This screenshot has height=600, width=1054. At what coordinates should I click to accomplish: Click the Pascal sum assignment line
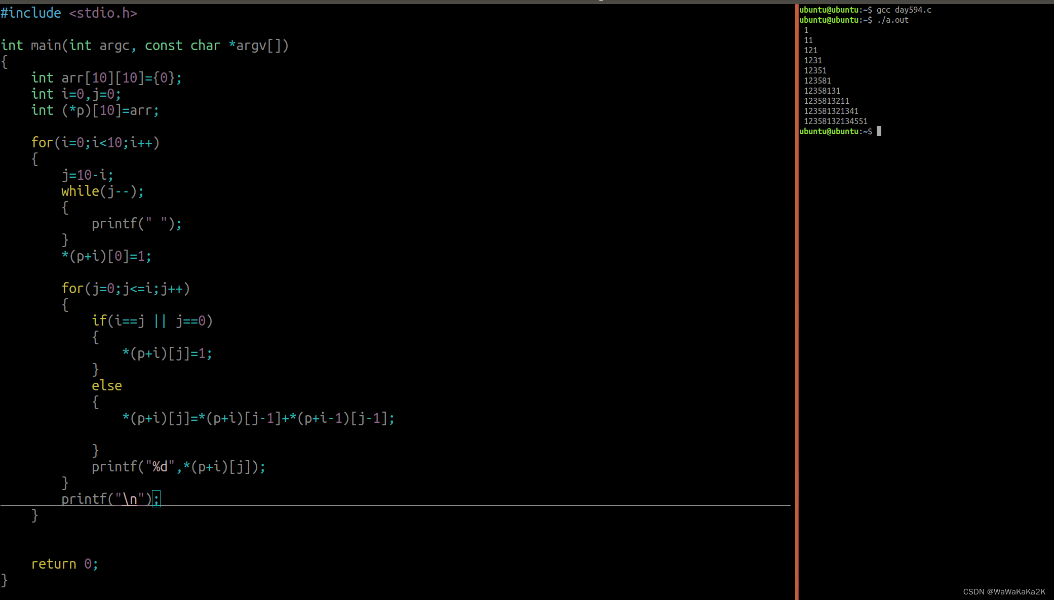tap(258, 418)
